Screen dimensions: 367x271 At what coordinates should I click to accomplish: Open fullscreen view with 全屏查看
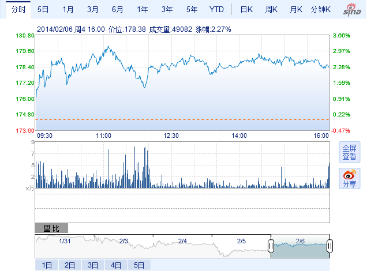pyautogui.click(x=349, y=152)
